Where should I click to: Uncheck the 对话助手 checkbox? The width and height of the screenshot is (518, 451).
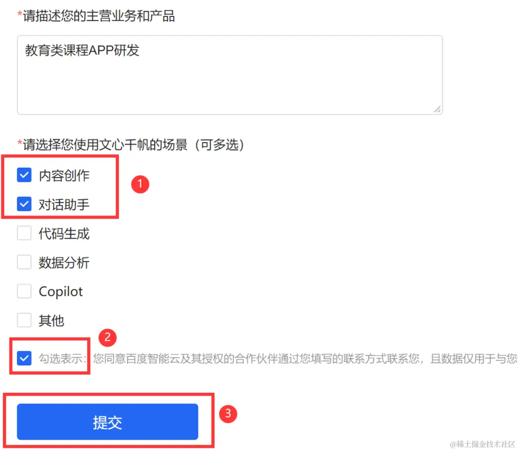(x=24, y=204)
